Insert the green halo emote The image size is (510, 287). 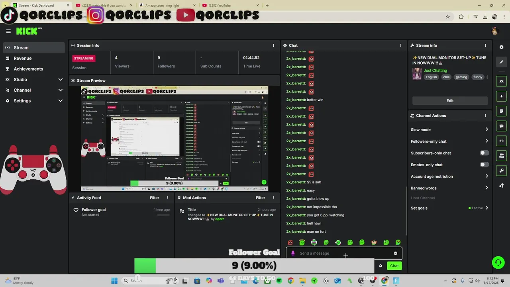point(302,242)
